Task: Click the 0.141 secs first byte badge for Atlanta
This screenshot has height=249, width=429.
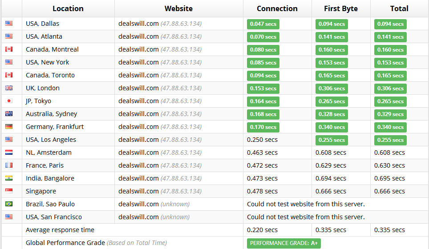Action: pyautogui.click(x=332, y=37)
